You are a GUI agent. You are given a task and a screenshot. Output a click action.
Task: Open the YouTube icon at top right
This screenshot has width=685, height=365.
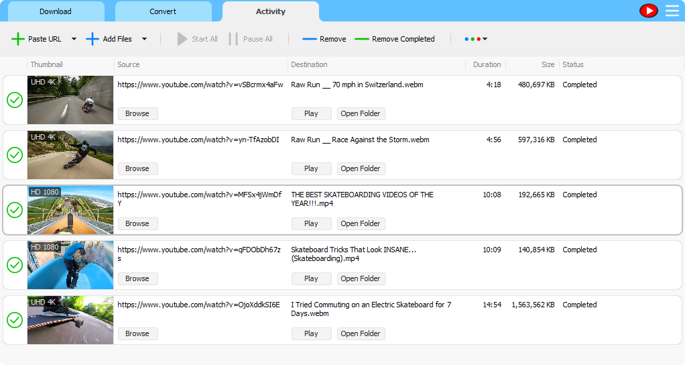(x=649, y=11)
